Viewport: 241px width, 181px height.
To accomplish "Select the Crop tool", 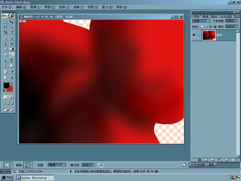I will [x=5, y=32].
